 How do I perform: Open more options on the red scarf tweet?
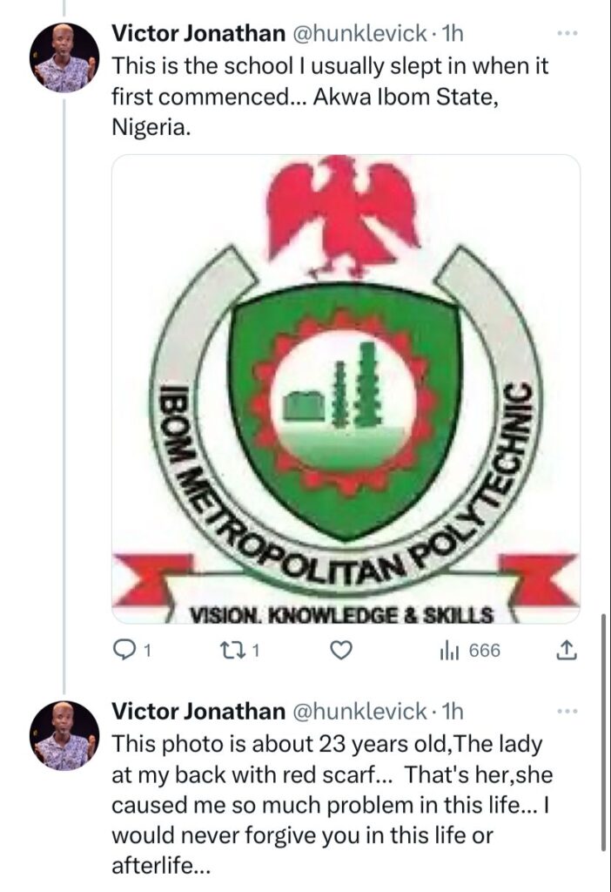tap(567, 712)
